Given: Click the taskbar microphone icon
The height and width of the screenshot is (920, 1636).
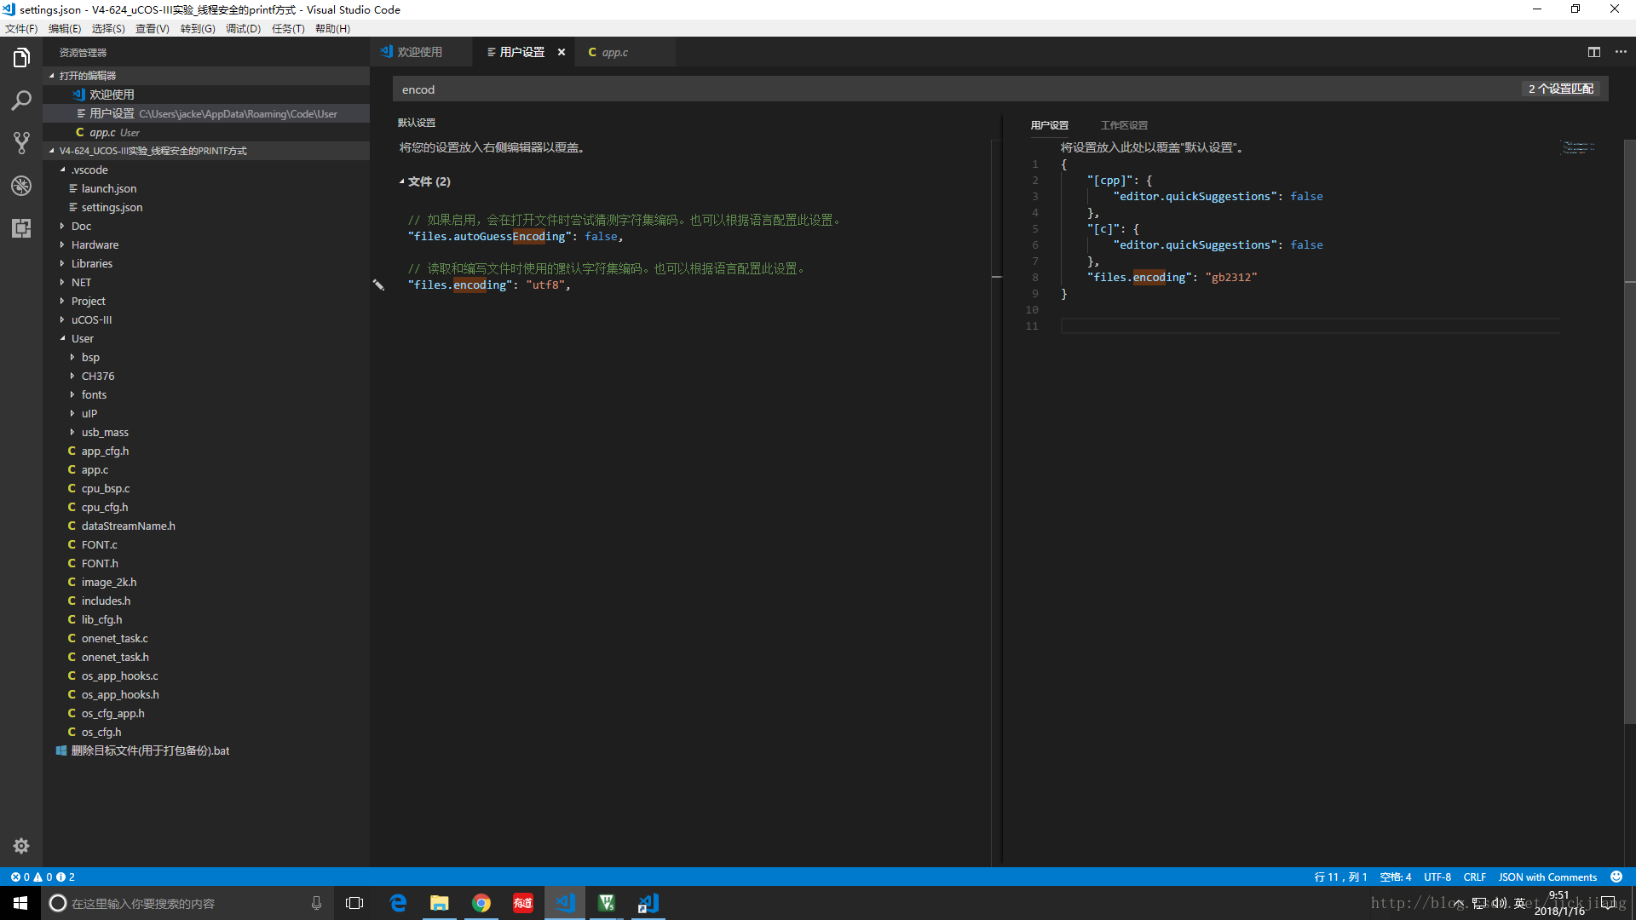Looking at the screenshot, I should [x=316, y=903].
